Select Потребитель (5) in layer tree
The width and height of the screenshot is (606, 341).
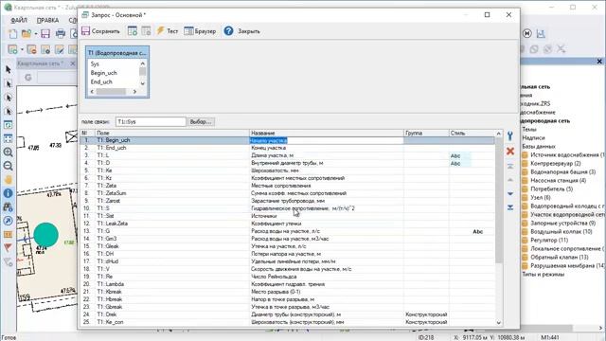click(x=551, y=188)
